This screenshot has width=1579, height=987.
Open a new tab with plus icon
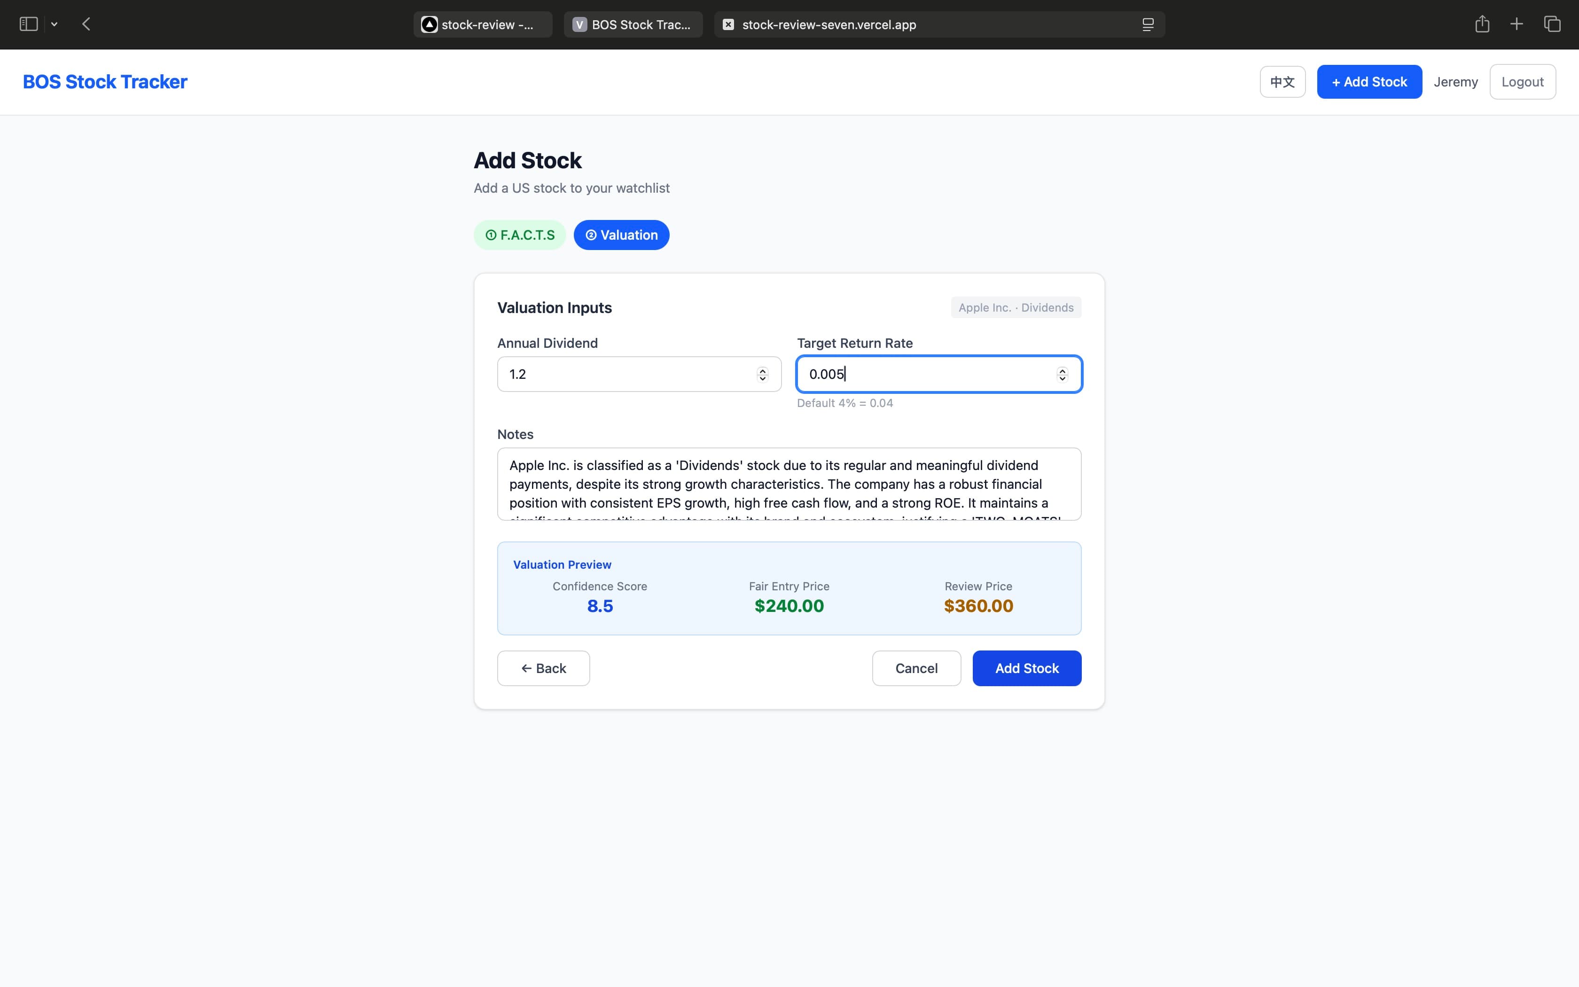coord(1516,24)
